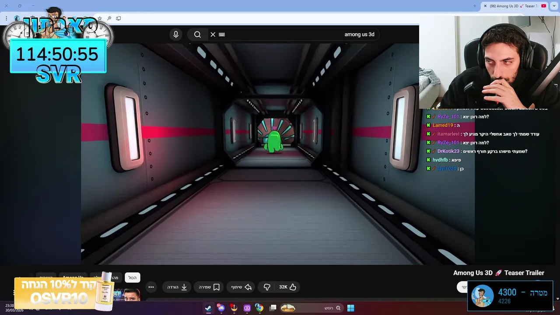The width and height of the screenshot is (560, 315).
Task: Clear the search text with X
Action: point(213,35)
